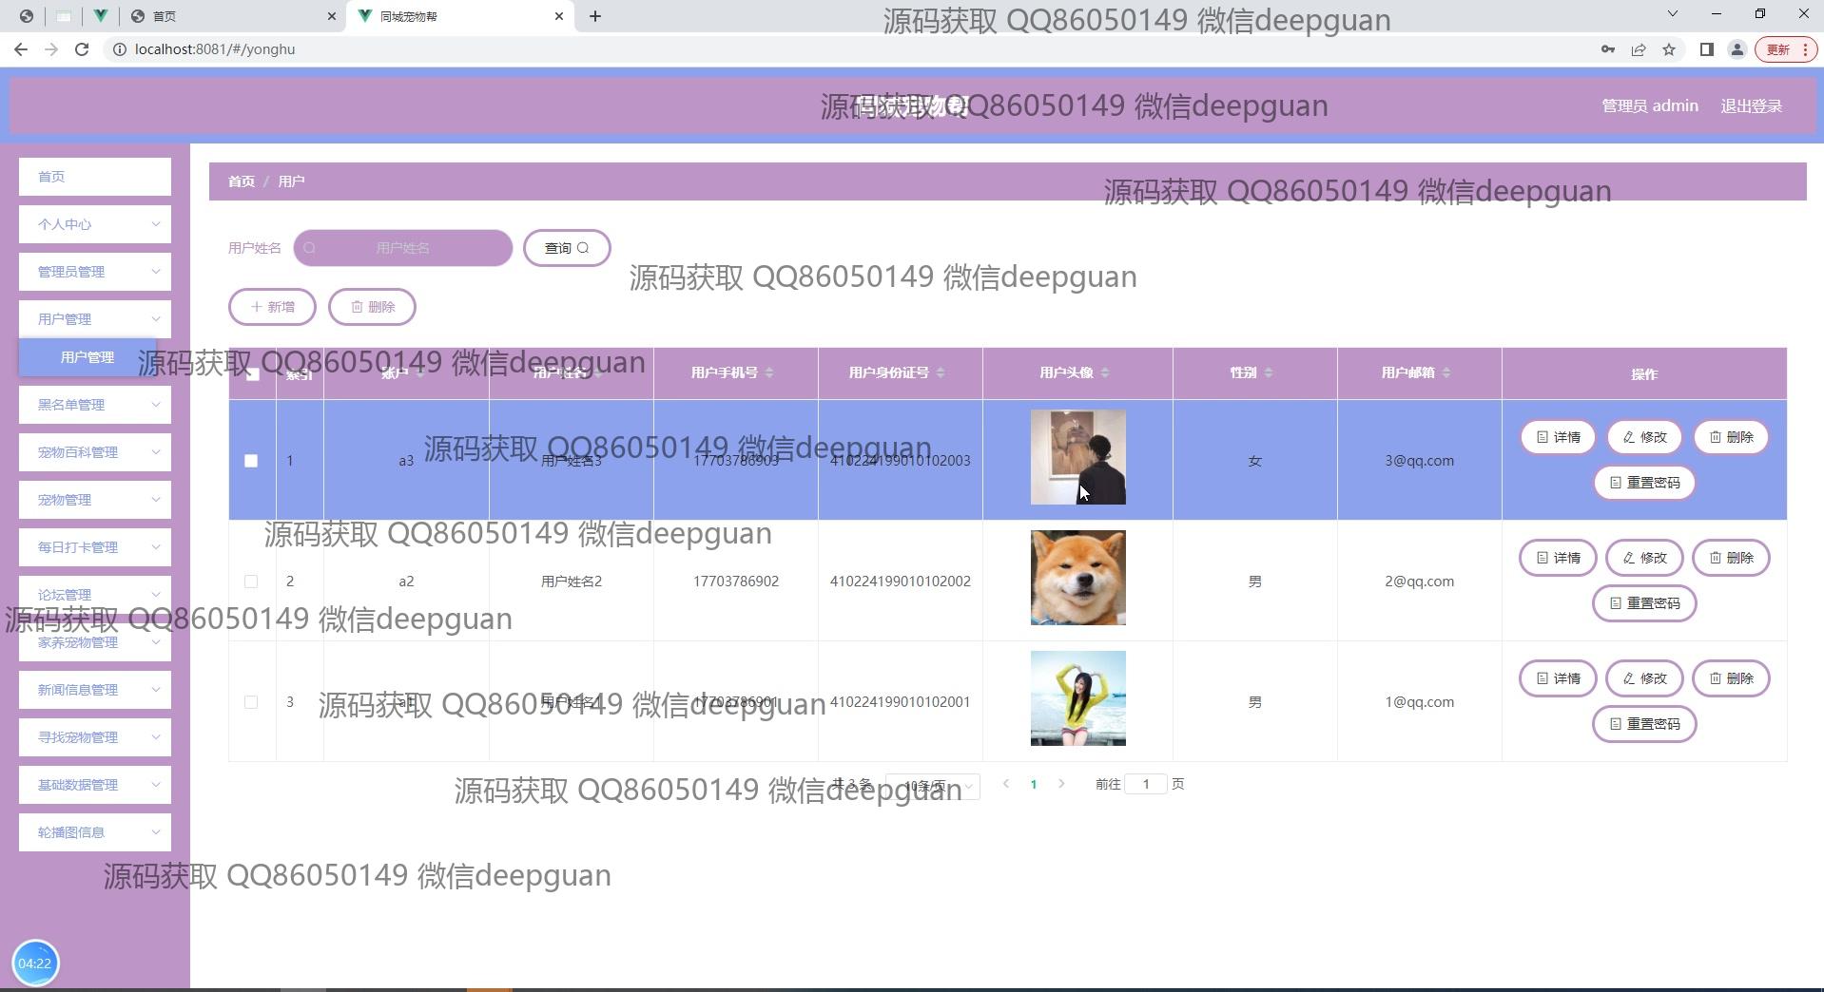Open the browser share icon
Viewport: 1824px width, 992px height.
click(1639, 49)
